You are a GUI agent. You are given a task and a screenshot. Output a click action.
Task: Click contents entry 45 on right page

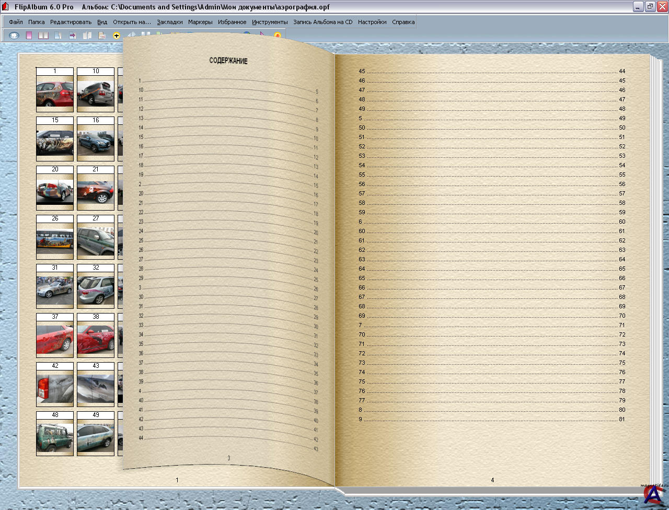click(362, 71)
